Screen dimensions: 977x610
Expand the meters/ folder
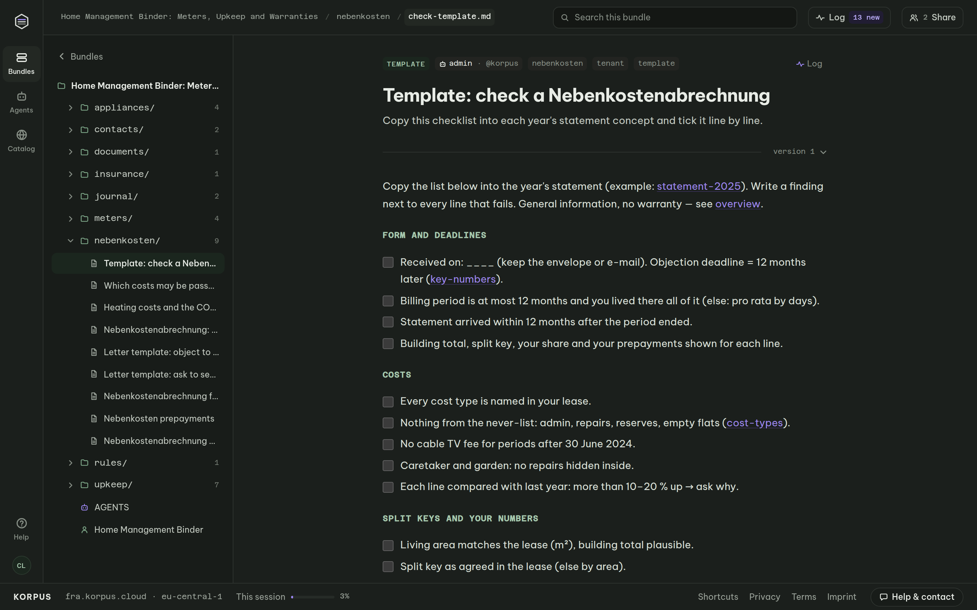pyautogui.click(x=71, y=219)
